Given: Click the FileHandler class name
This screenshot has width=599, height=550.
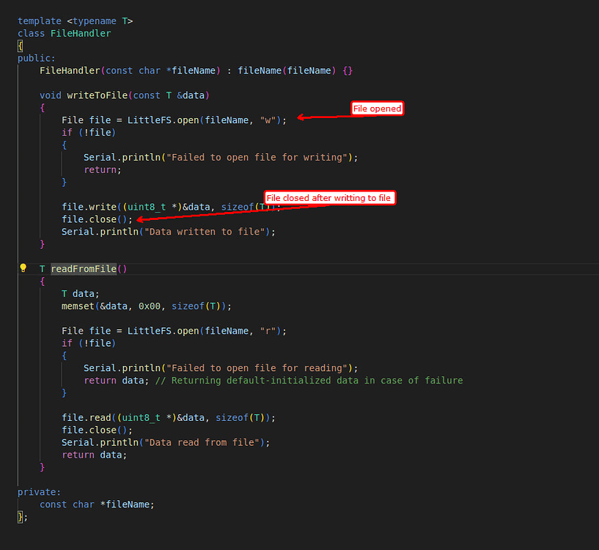Looking at the screenshot, I should click(x=81, y=33).
